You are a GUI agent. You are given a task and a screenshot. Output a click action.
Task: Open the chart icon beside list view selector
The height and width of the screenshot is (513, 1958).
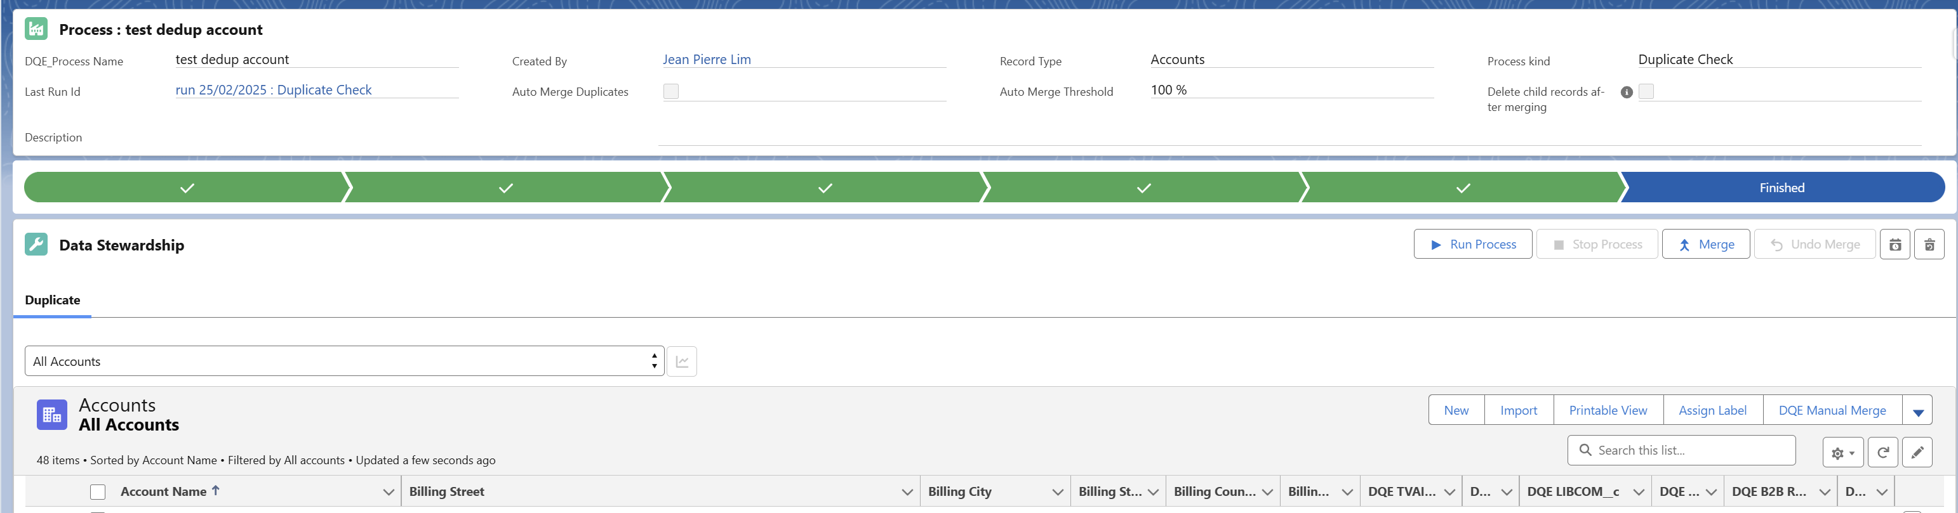pos(682,361)
